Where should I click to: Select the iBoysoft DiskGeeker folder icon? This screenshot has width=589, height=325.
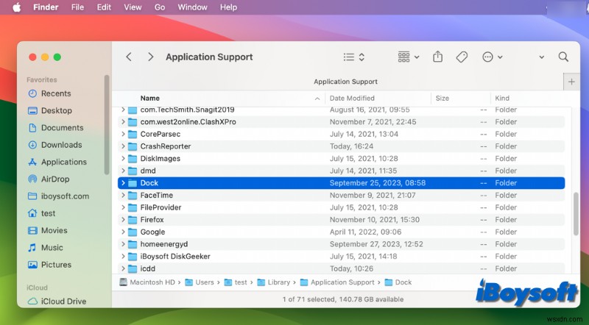coord(133,257)
